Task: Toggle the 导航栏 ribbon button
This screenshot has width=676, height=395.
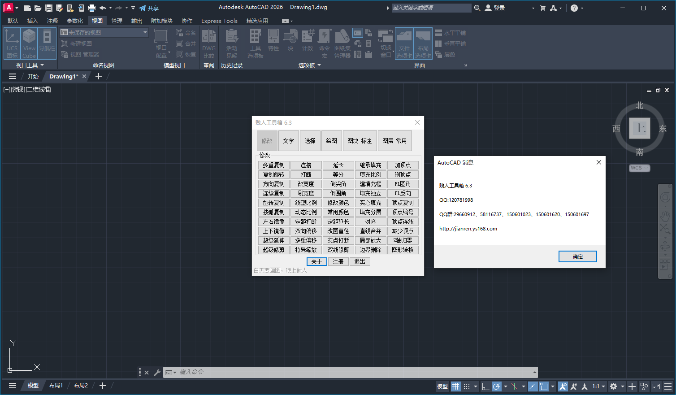Action: (x=47, y=43)
